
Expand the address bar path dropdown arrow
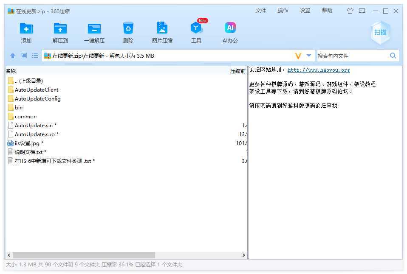[x=309, y=56]
